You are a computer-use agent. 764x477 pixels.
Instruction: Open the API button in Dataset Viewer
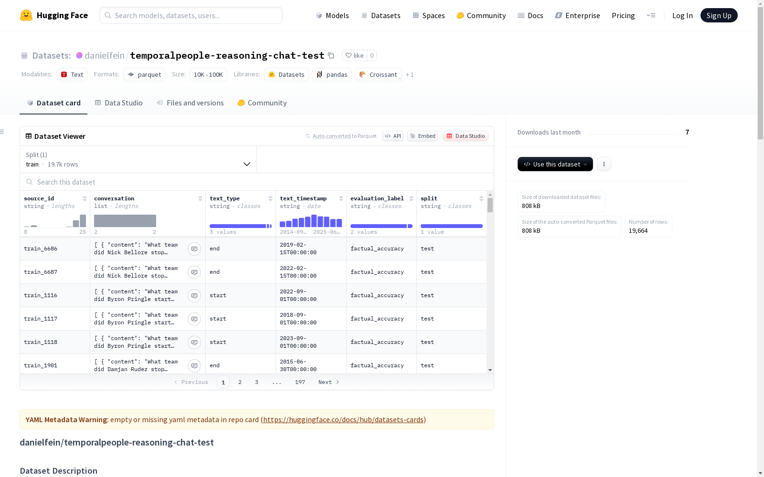point(393,136)
